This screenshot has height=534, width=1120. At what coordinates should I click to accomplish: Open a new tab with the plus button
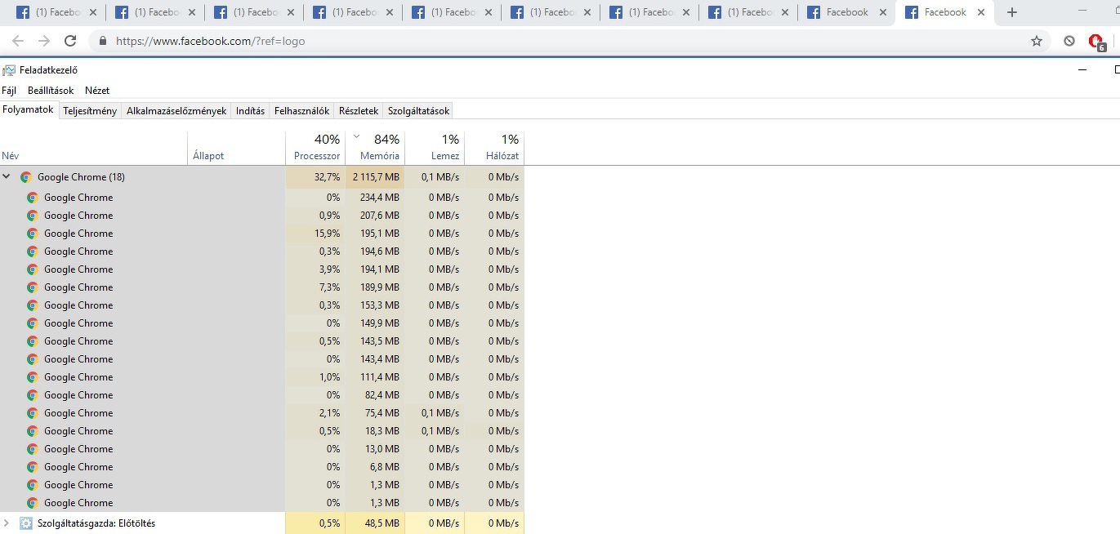pyautogui.click(x=1012, y=12)
